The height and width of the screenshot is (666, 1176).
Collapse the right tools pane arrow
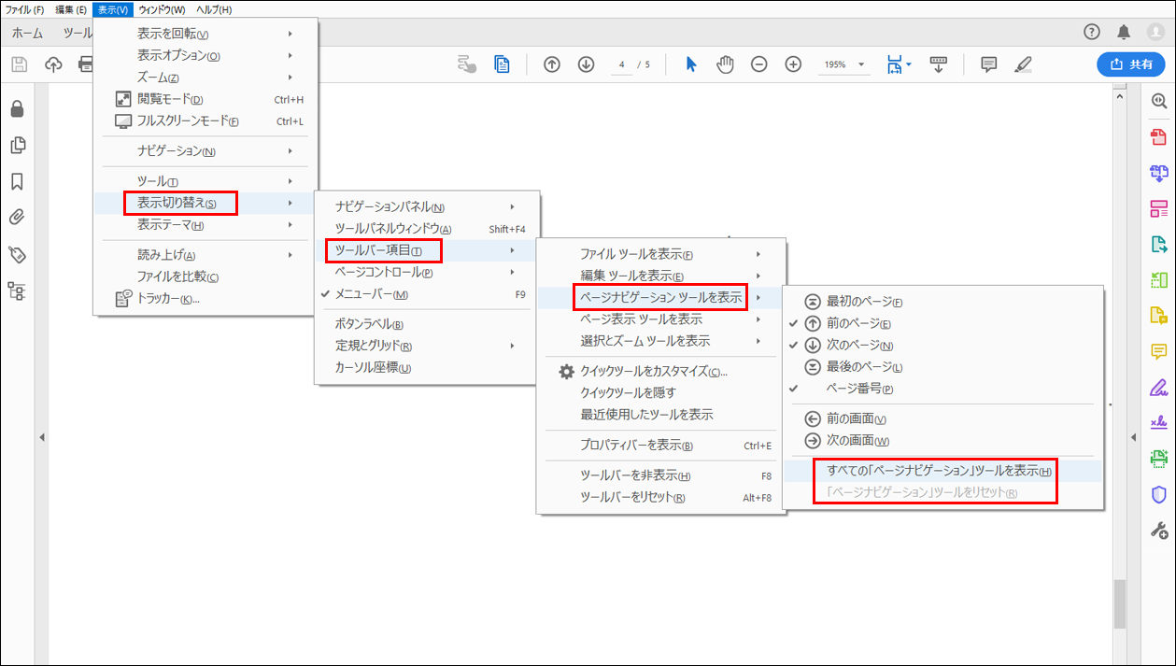tap(1132, 437)
